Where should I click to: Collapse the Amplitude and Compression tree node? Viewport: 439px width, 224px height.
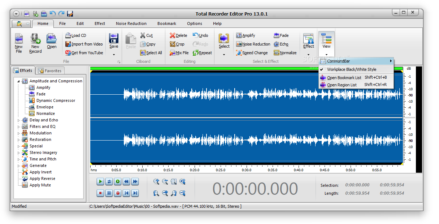[19, 81]
